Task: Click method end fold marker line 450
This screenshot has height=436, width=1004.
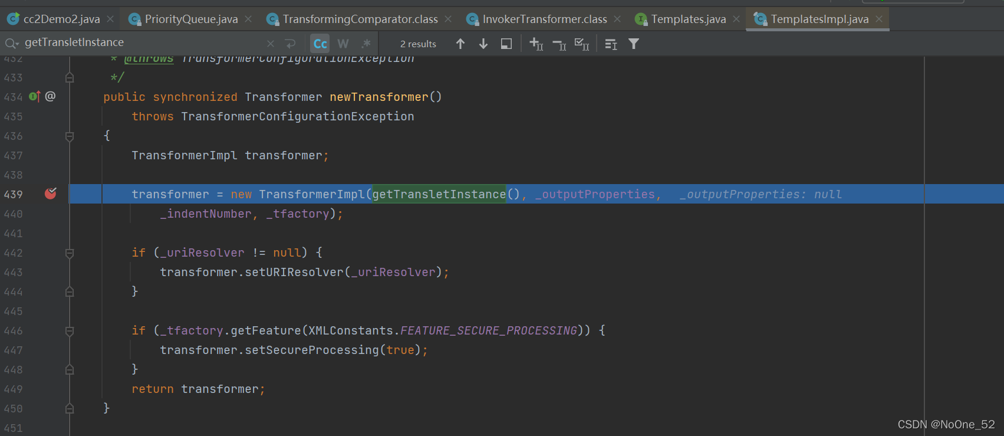Action: pyautogui.click(x=70, y=408)
